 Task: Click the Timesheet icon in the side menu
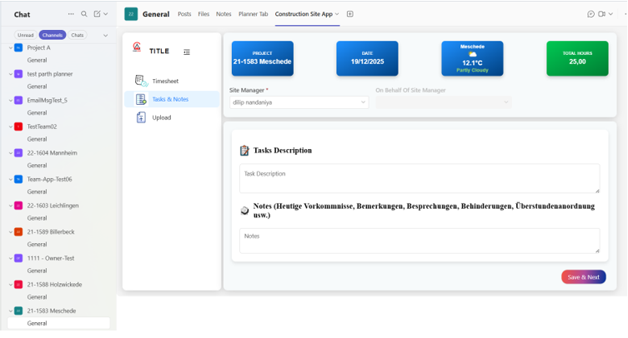(141, 81)
